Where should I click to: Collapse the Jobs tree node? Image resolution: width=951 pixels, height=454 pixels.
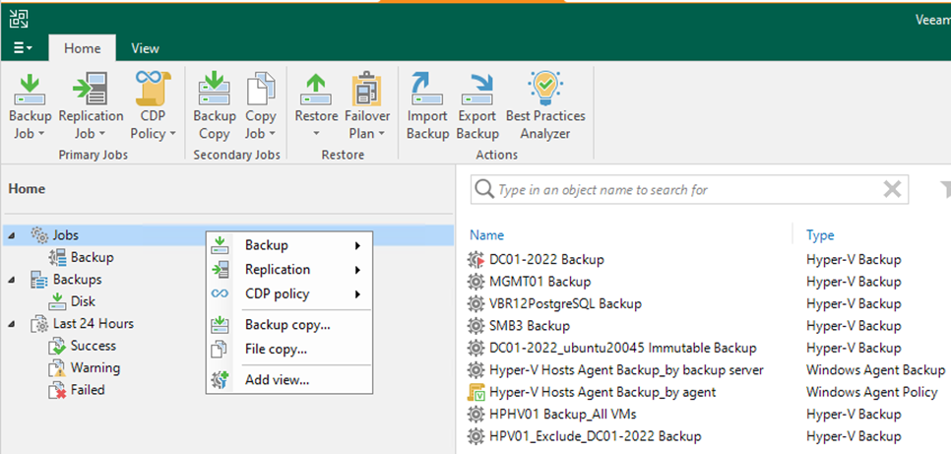[x=13, y=235]
